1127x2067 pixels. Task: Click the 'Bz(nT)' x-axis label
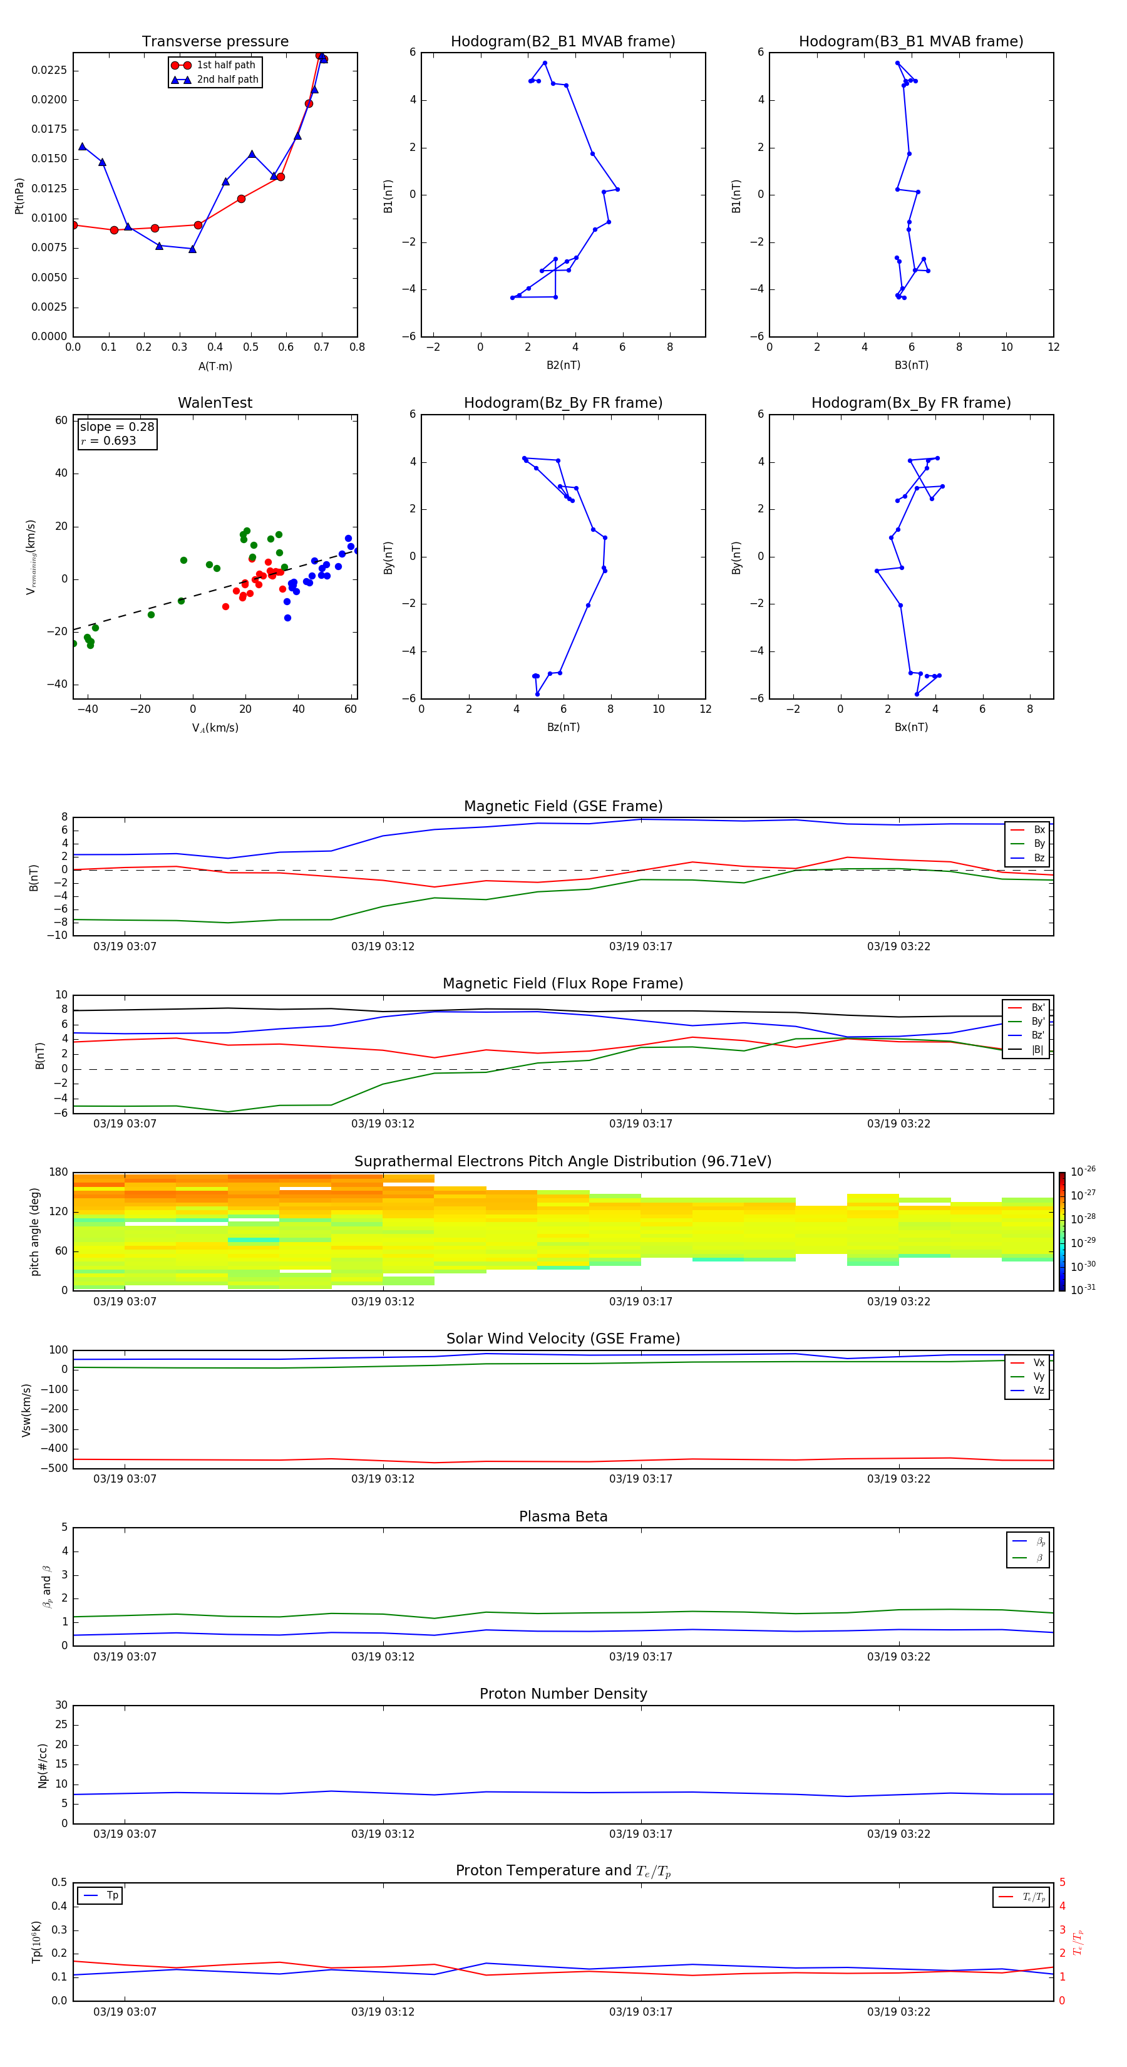coord(563,727)
